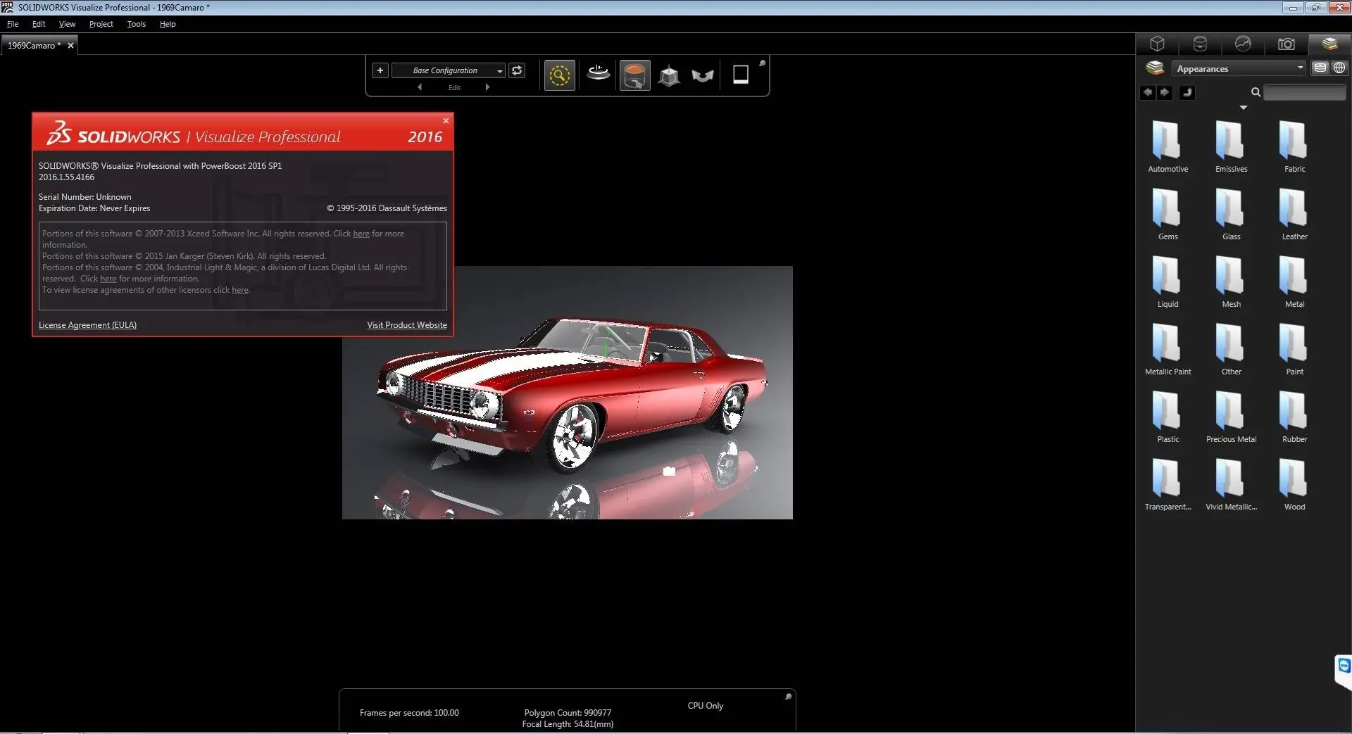Open the Metallic Paint folder
This screenshot has width=1352, height=734.
(x=1168, y=349)
